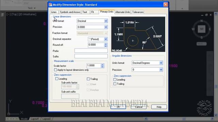
Task: Open the Decimal separator dropdown
Action: 106,39
